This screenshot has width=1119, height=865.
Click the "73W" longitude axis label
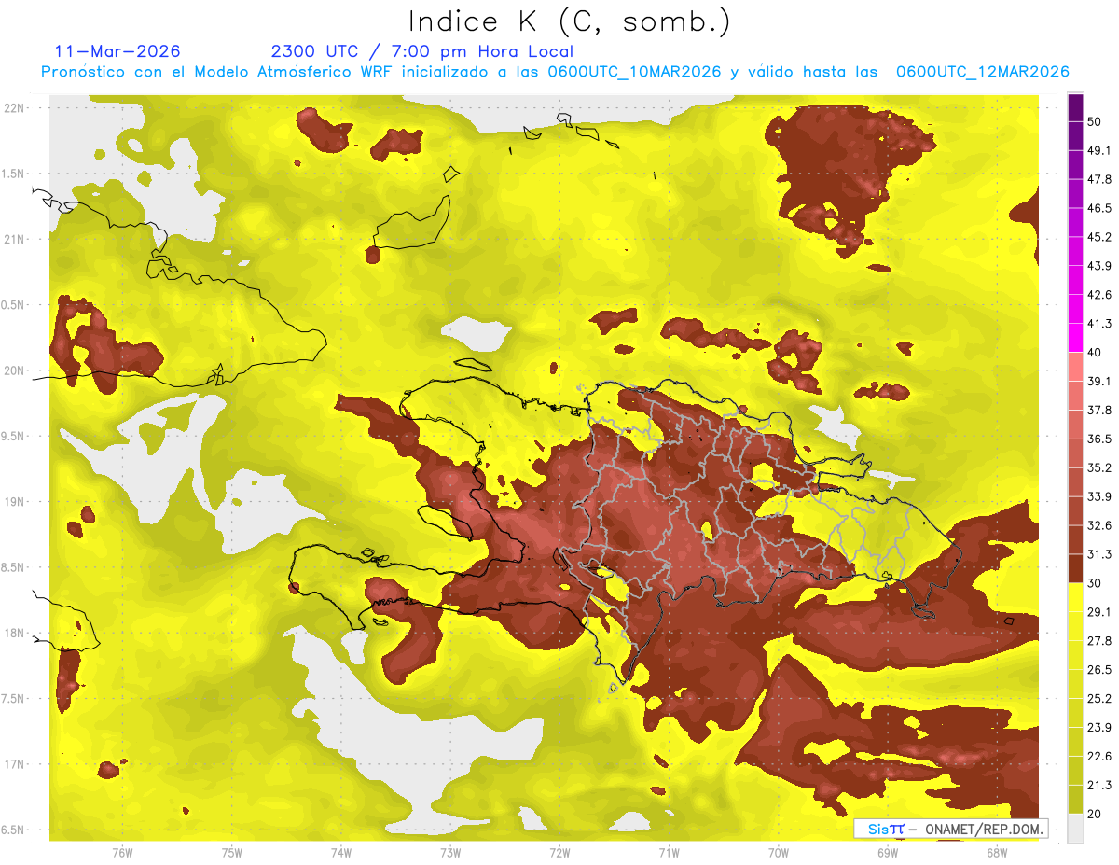point(450,853)
